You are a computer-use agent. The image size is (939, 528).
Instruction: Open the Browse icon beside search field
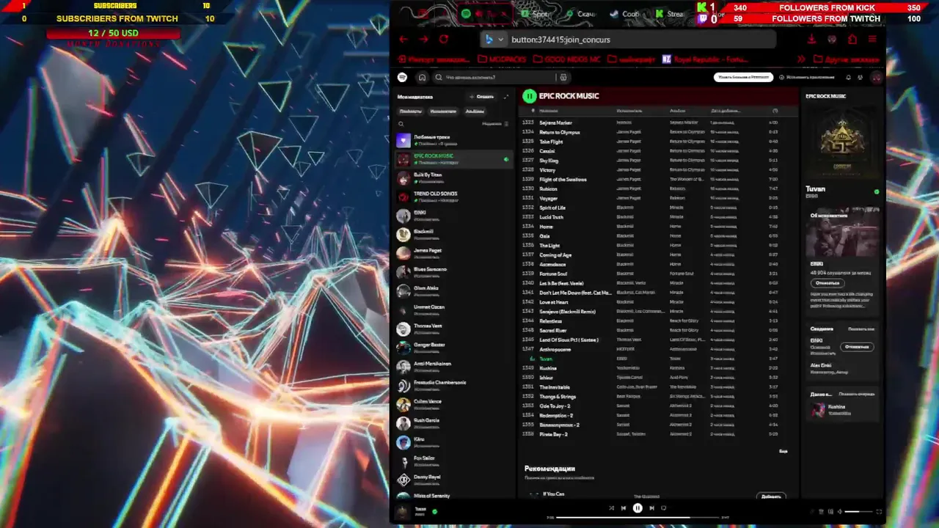[x=563, y=77]
